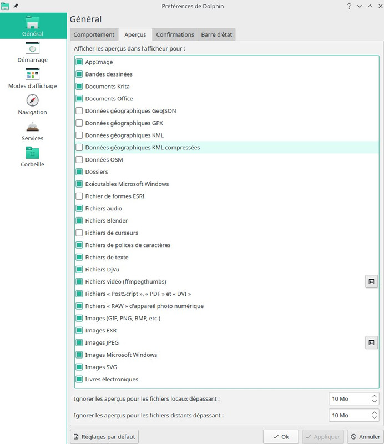
Task: Decrease the local files size limit
Action: click(x=375, y=401)
